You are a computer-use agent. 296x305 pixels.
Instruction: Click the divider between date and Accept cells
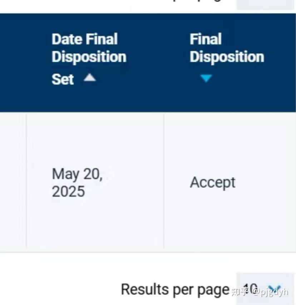click(x=164, y=181)
